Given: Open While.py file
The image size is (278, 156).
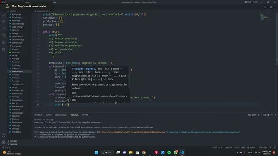Looking at the screenshot, I should [15, 129].
